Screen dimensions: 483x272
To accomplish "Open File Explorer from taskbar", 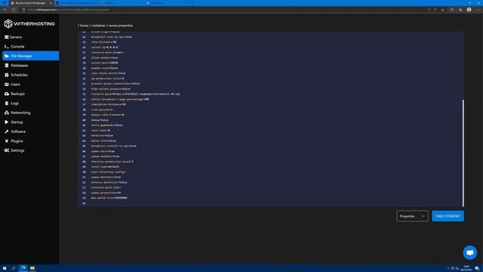I will 32,268.
